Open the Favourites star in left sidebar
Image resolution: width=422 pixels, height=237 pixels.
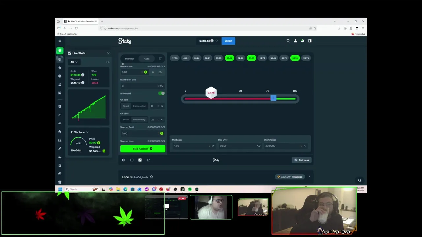click(x=60, y=67)
